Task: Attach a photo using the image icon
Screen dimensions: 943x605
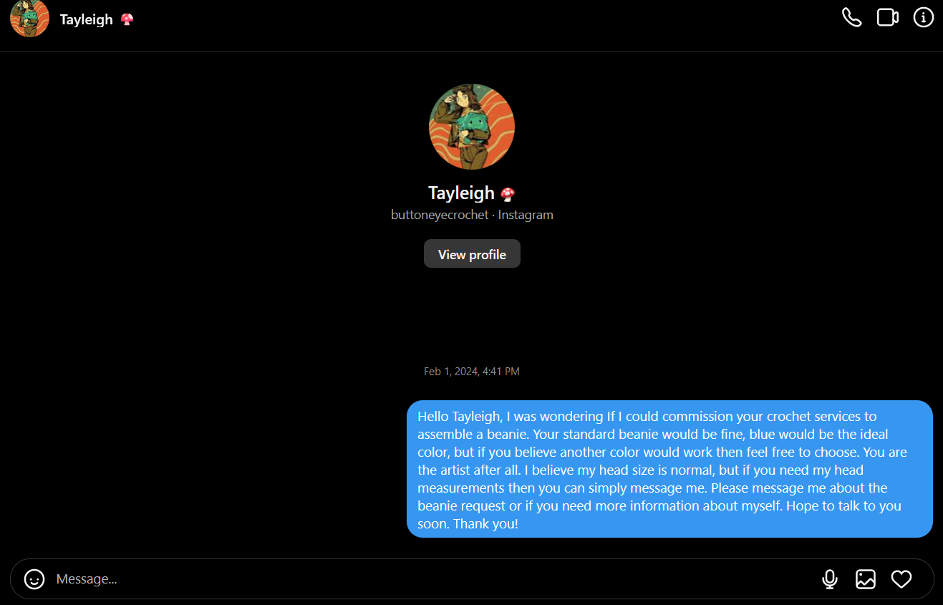Action: [866, 579]
